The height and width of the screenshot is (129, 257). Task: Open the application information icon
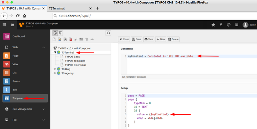point(237,25)
